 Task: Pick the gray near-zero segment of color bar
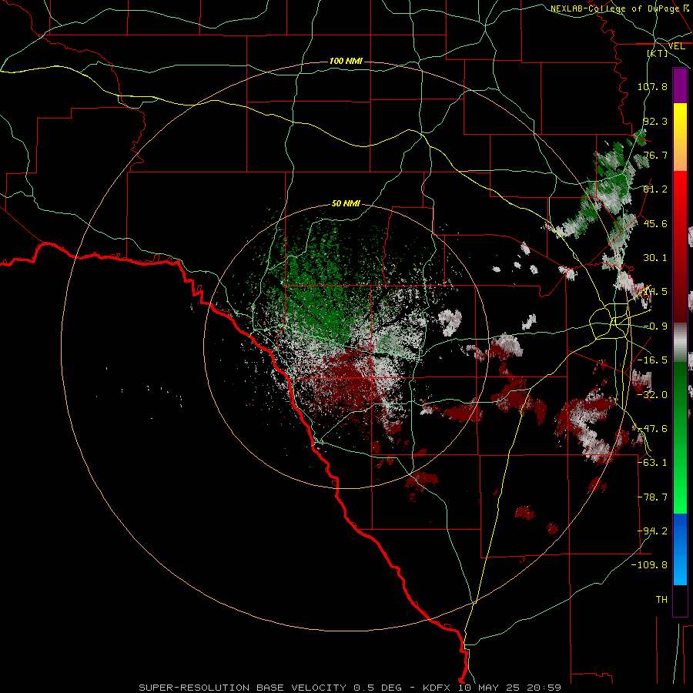point(680,342)
